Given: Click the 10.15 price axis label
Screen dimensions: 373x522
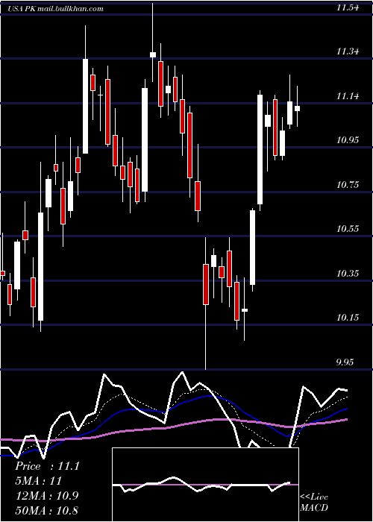Looking at the screenshot, I should pos(348,318).
